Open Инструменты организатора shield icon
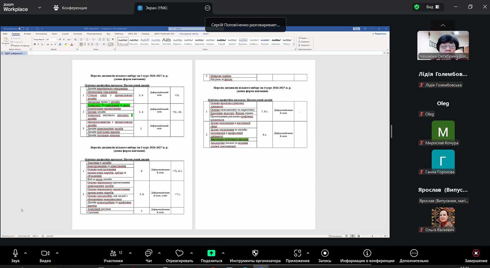The height and width of the screenshot is (268, 490). [x=255, y=253]
